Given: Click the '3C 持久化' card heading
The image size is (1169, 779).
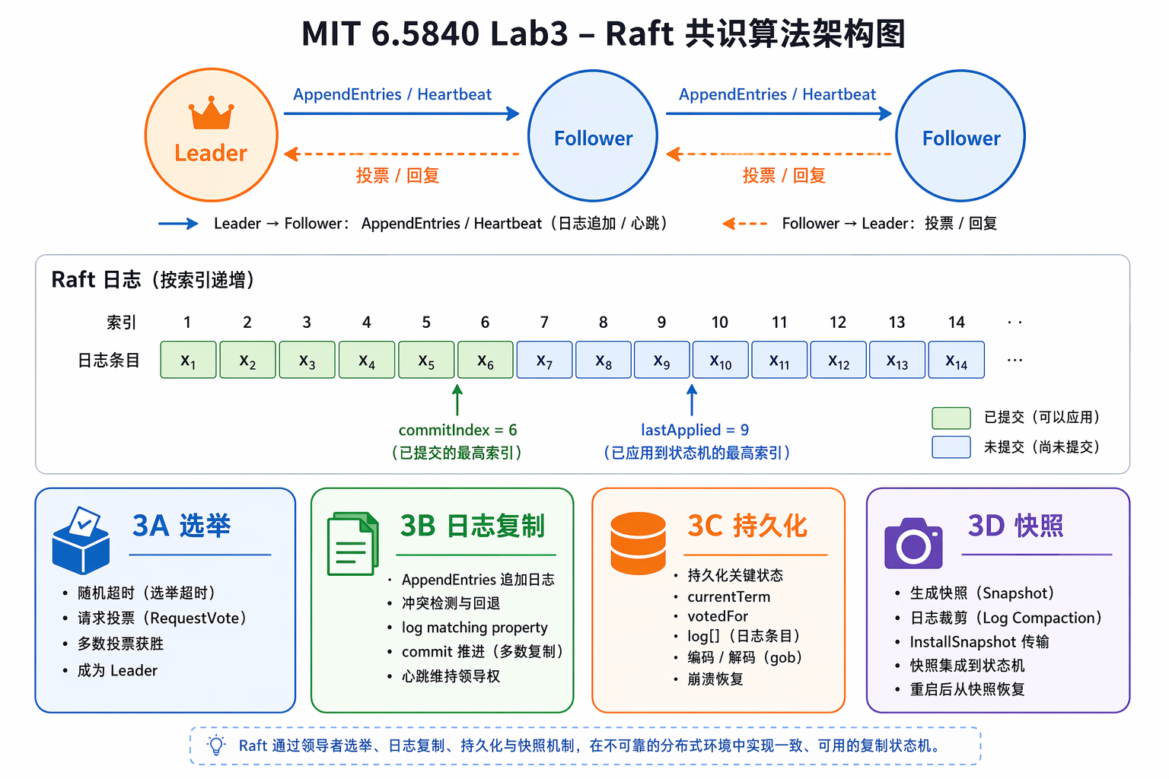Looking at the screenshot, I should [747, 526].
